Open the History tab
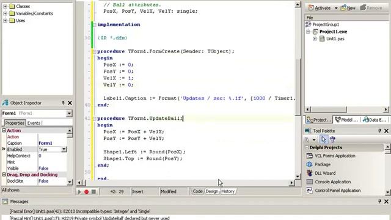Viewport: 391px width, 220px height. click(x=228, y=191)
